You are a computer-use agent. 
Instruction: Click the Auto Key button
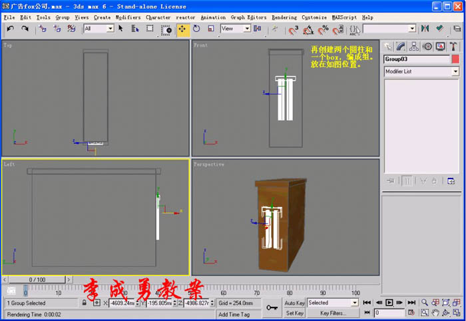[294, 303]
